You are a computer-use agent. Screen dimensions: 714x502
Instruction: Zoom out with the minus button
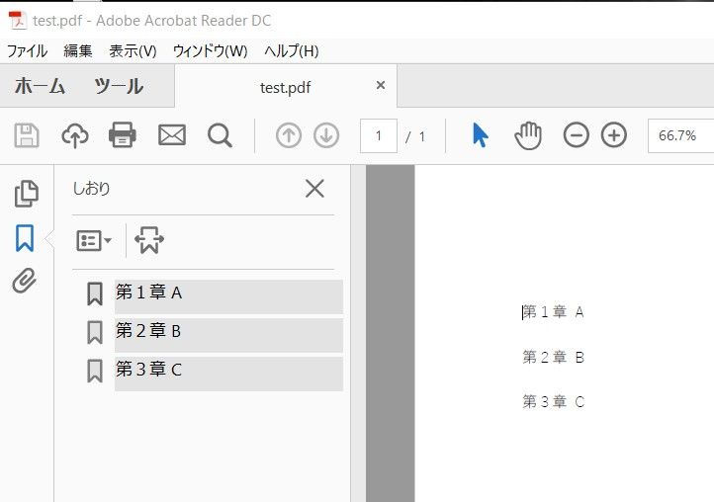(576, 135)
